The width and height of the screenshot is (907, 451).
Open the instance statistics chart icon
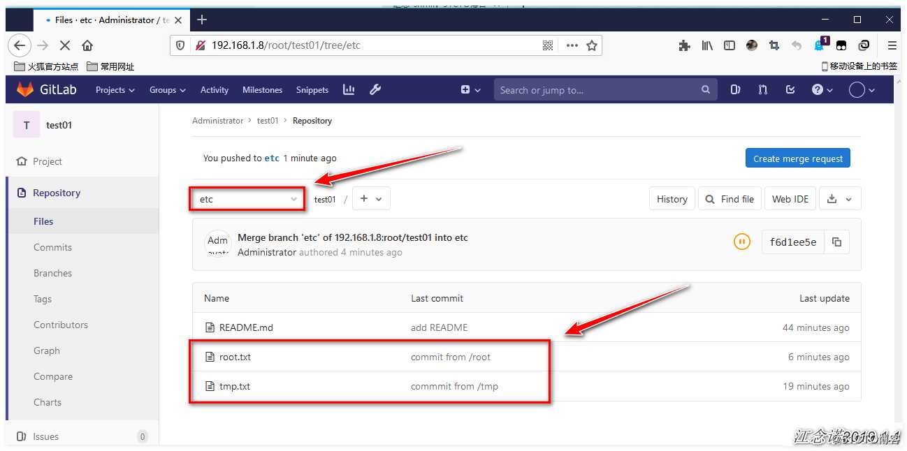click(349, 89)
